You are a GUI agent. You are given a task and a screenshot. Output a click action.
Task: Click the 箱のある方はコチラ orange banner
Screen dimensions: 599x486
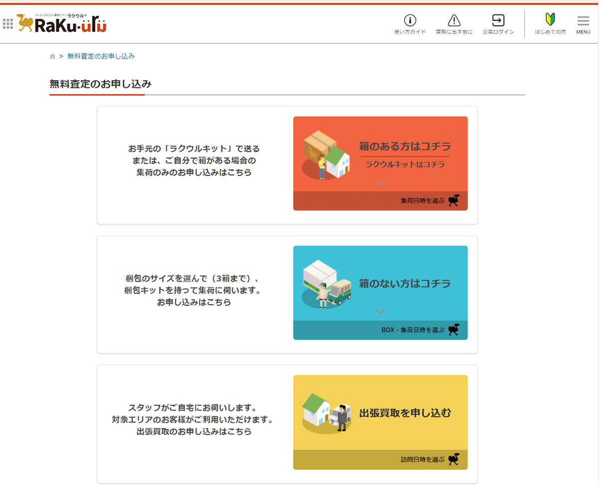pyautogui.click(x=405, y=147)
